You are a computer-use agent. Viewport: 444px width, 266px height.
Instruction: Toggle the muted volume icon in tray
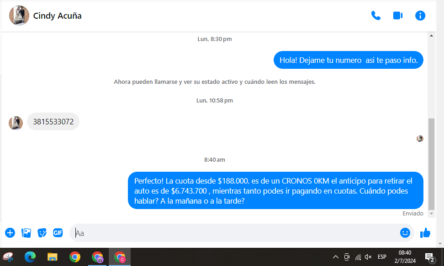368,257
